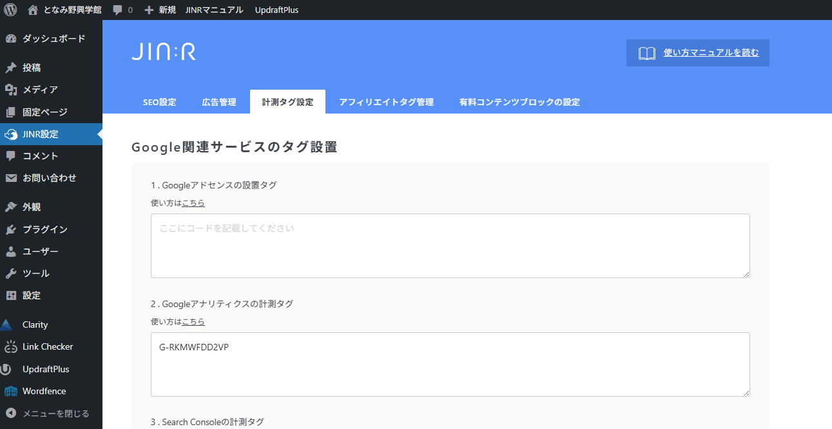Click the comments bubble icon in admin bar
This screenshot has width=832, height=429.
click(x=117, y=10)
